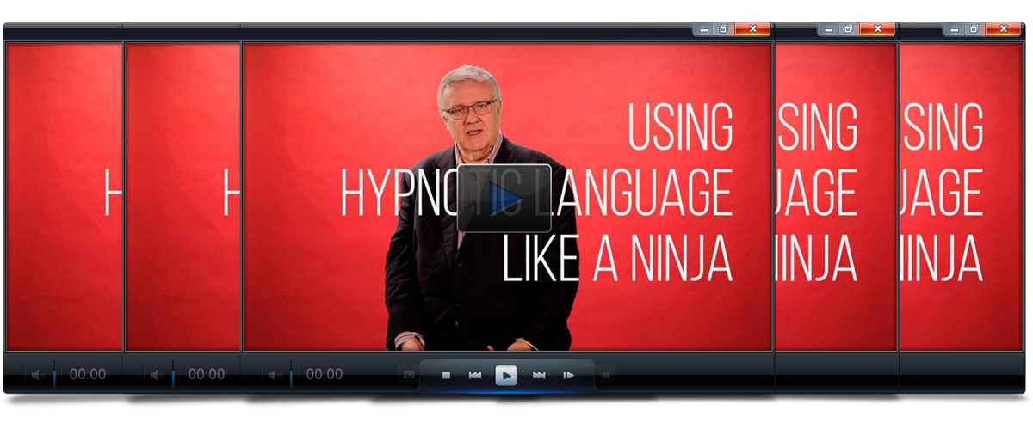Image resolution: width=1033 pixels, height=430 pixels.
Task: Skip to the next track
Action: click(x=539, y=375)
